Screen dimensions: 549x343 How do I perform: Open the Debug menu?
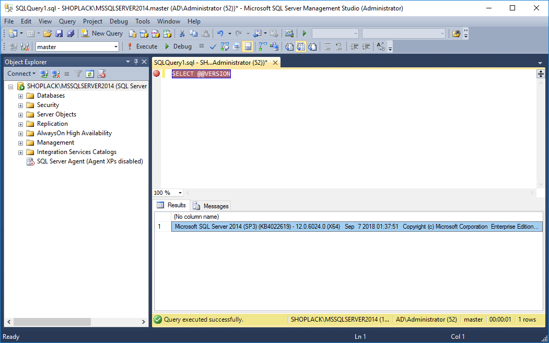[x=119, y=21]
